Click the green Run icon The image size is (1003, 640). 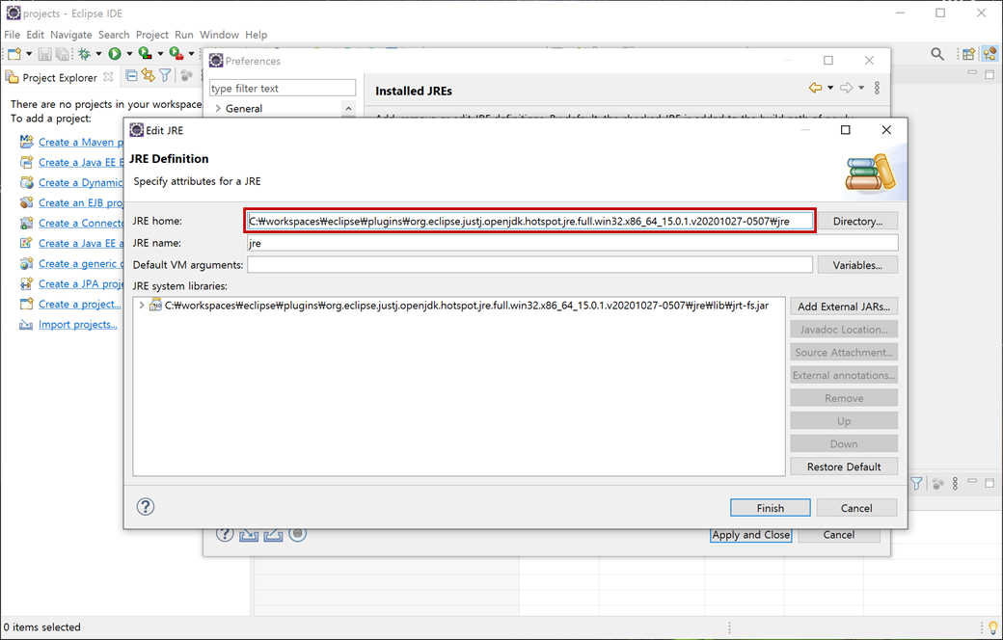pyautogui.click(x=115, y=54)
